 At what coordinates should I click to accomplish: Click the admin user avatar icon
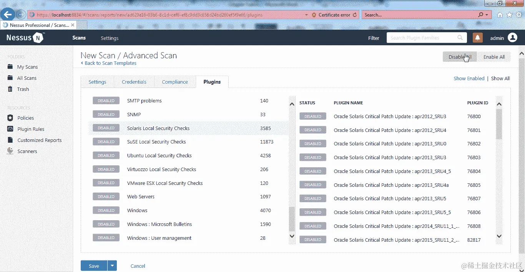tap(512, 38)
